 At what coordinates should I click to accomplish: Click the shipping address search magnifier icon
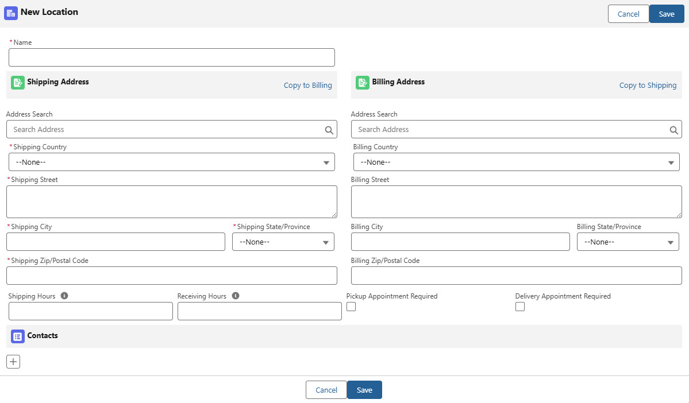pyautogui.click(x=329, y=130)
